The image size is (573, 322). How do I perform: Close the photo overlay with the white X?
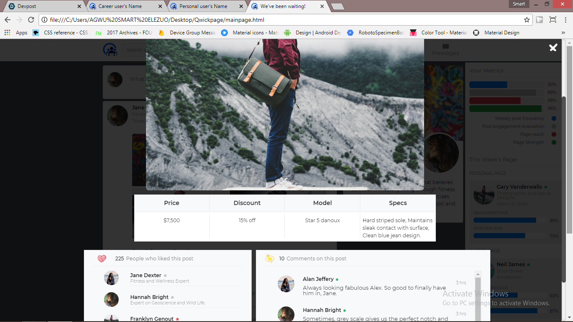click(553, 48)
